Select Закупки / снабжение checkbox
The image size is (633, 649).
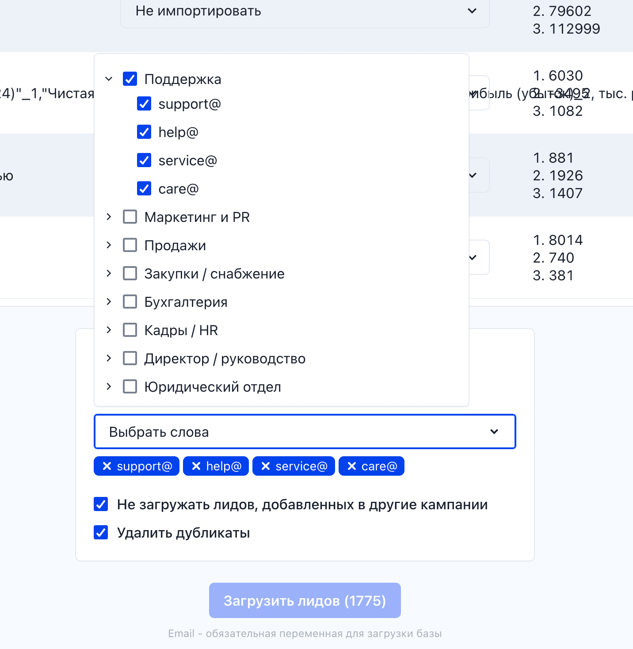point(130,274)
